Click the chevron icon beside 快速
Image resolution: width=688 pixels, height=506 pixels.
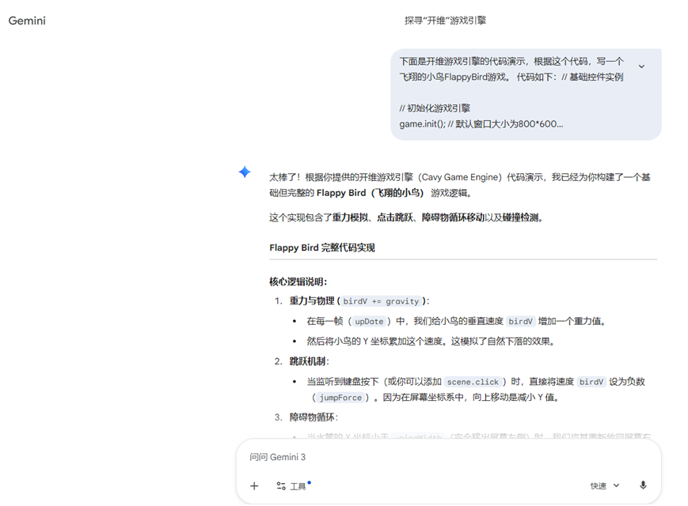click(616, 485)
